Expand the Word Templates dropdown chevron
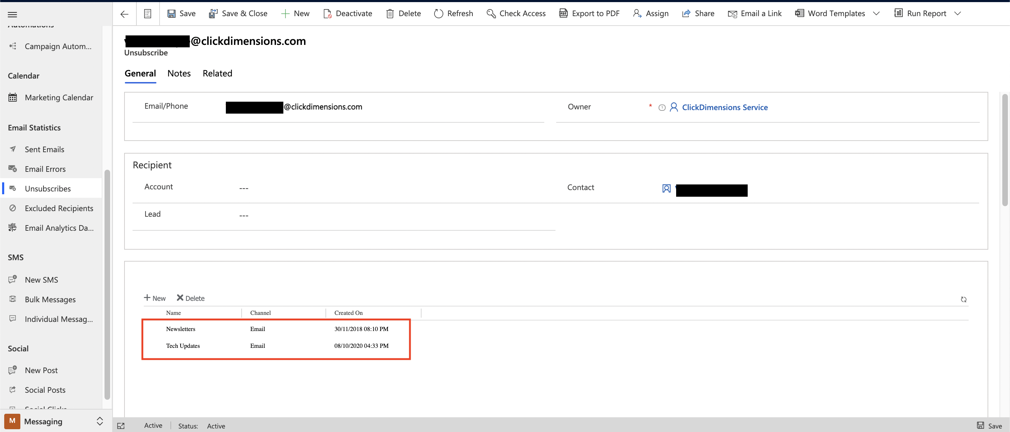Viewport: 1010px width, 432px height. pyautogui.click(x=876, y=13)
